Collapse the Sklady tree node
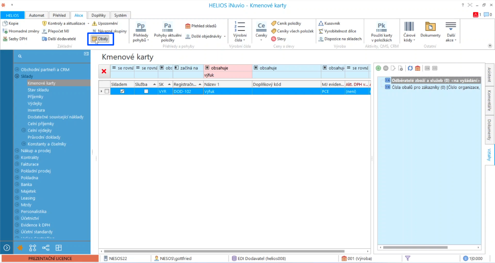Image resolution: width=495 pixels, height=263 pixels. (17, 76)
